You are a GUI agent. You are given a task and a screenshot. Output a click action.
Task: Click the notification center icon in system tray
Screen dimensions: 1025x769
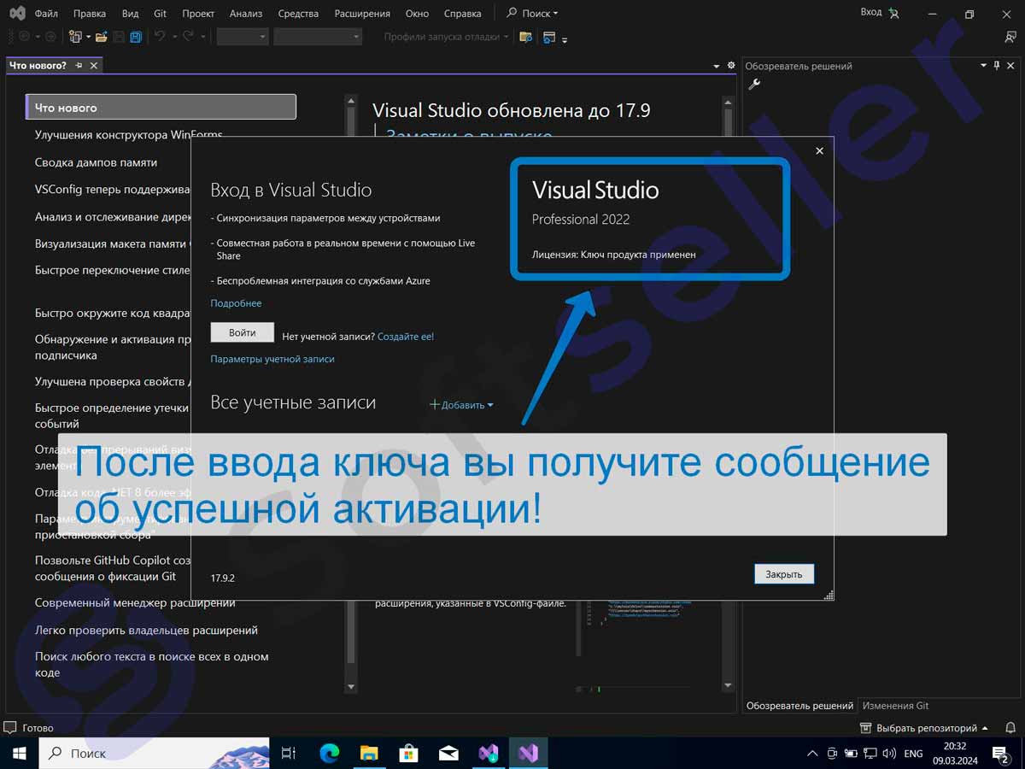(1000, 753)
